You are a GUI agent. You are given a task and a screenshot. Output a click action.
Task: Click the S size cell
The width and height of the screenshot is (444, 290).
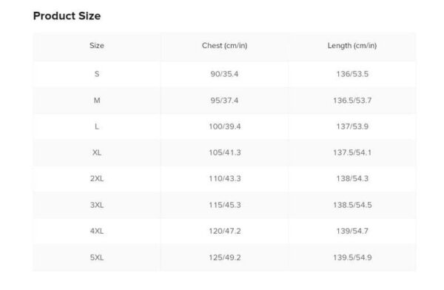(x=97, y=74)
